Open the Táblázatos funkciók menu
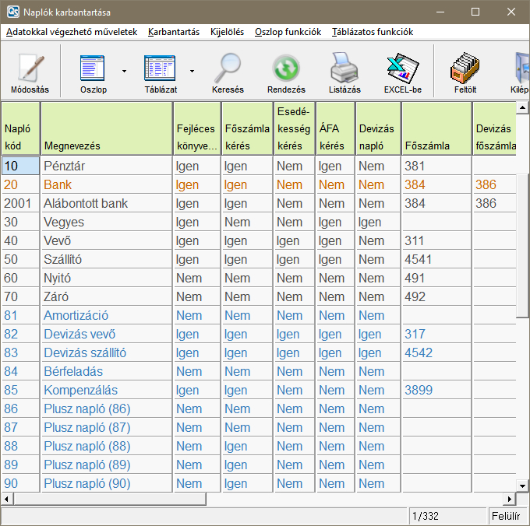The width and height of the screenshot is (530, 526). pos(372,32)
